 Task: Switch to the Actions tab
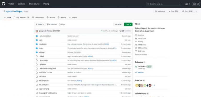tap(51, 18)
